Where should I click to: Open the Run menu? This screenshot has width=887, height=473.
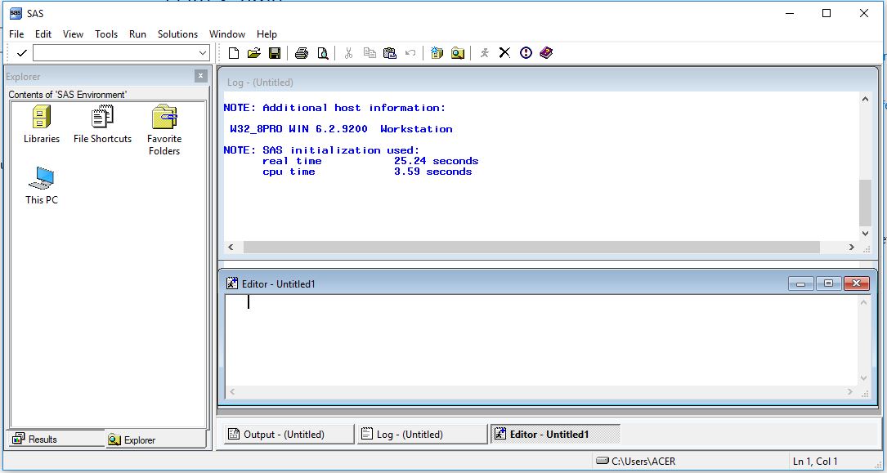click(x=137, y=34)
